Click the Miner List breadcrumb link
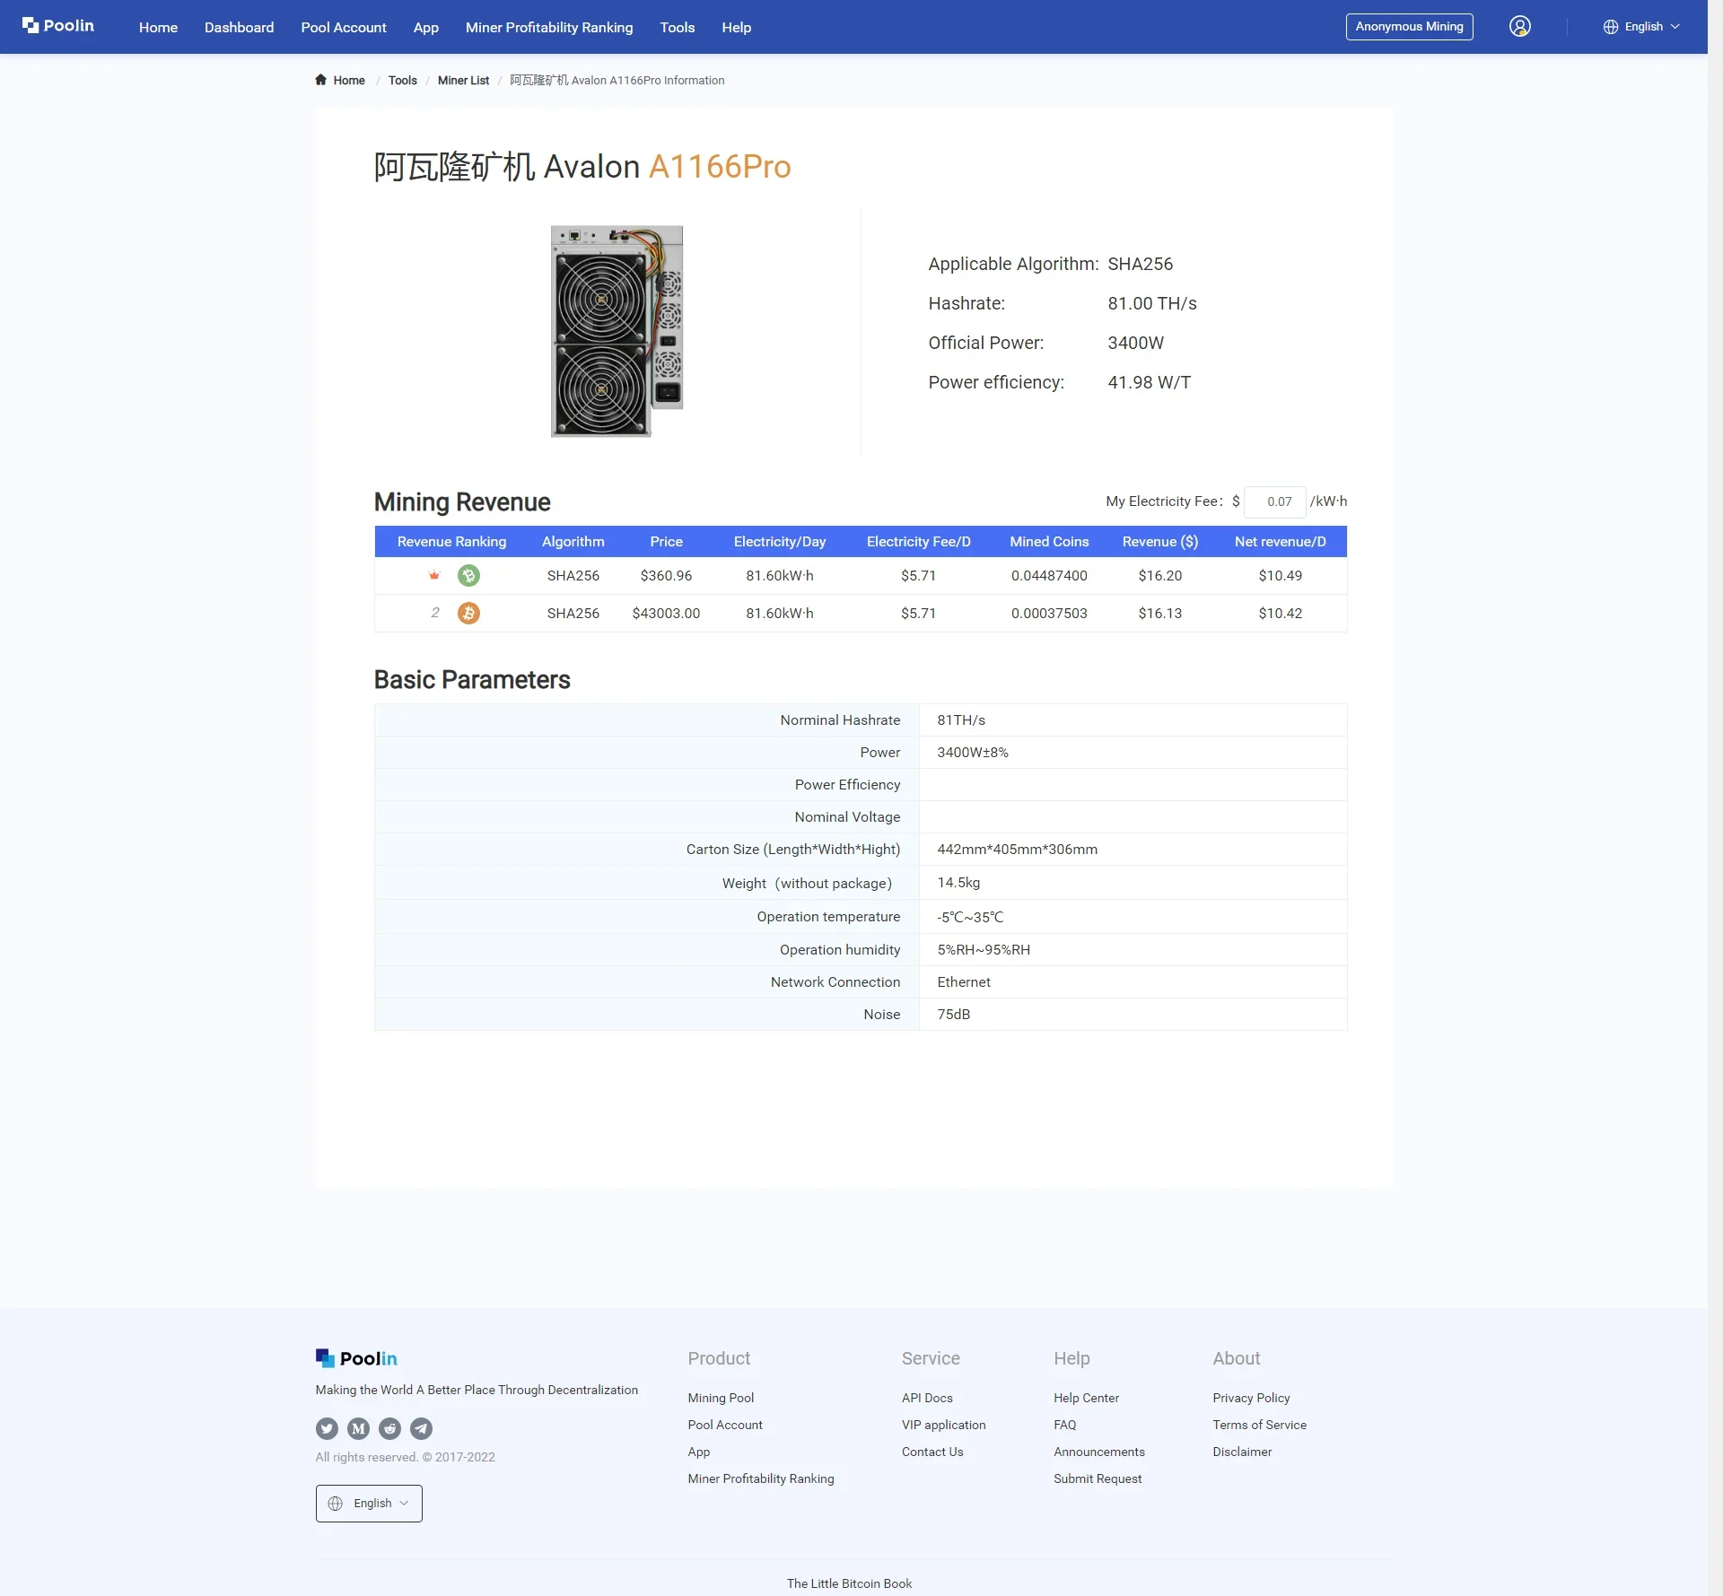 [x=462, y=80]
